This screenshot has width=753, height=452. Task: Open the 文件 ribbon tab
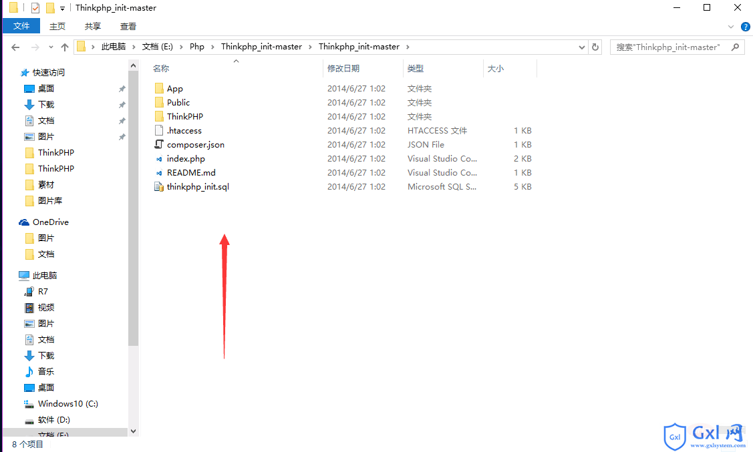[x=21, y=26]
